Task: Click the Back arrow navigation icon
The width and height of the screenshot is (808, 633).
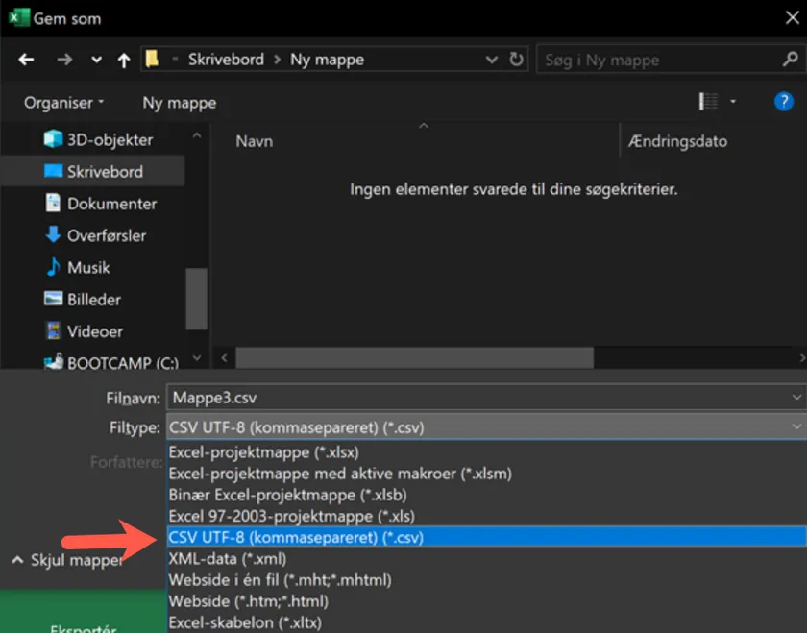Action: (26, 60)
